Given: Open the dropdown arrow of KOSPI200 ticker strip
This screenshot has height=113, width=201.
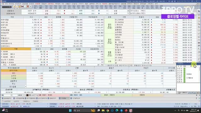Looking at the screenshot, I should [47, 104].
